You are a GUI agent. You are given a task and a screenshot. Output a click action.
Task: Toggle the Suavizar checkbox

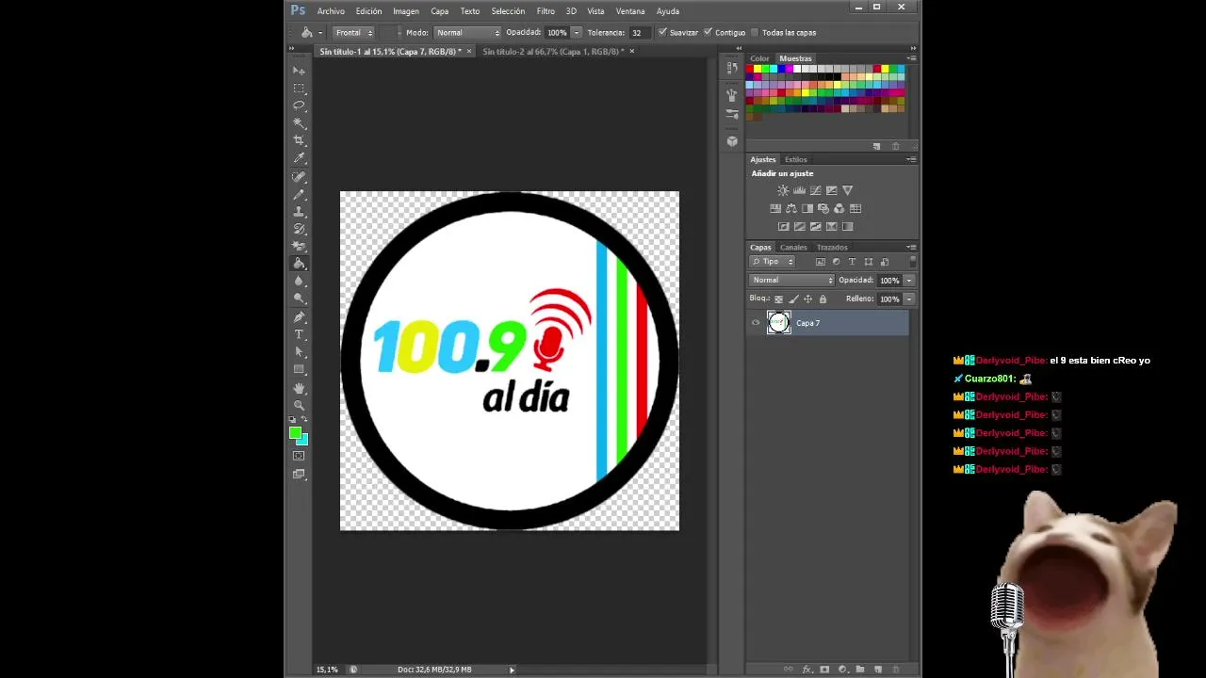click(x=662, y=32)
